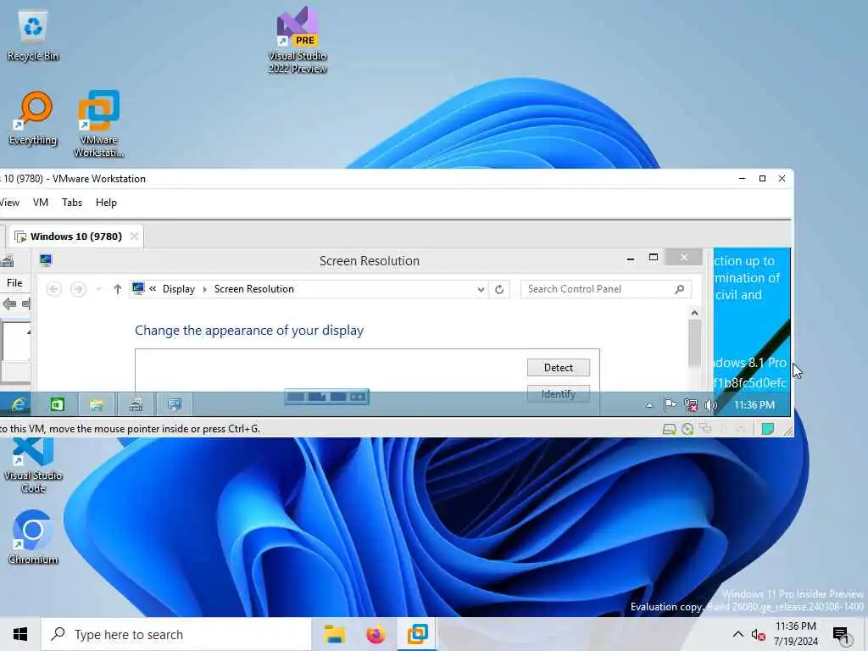
Task: Click the magnifier icon in search box
Action: [680, 289]
